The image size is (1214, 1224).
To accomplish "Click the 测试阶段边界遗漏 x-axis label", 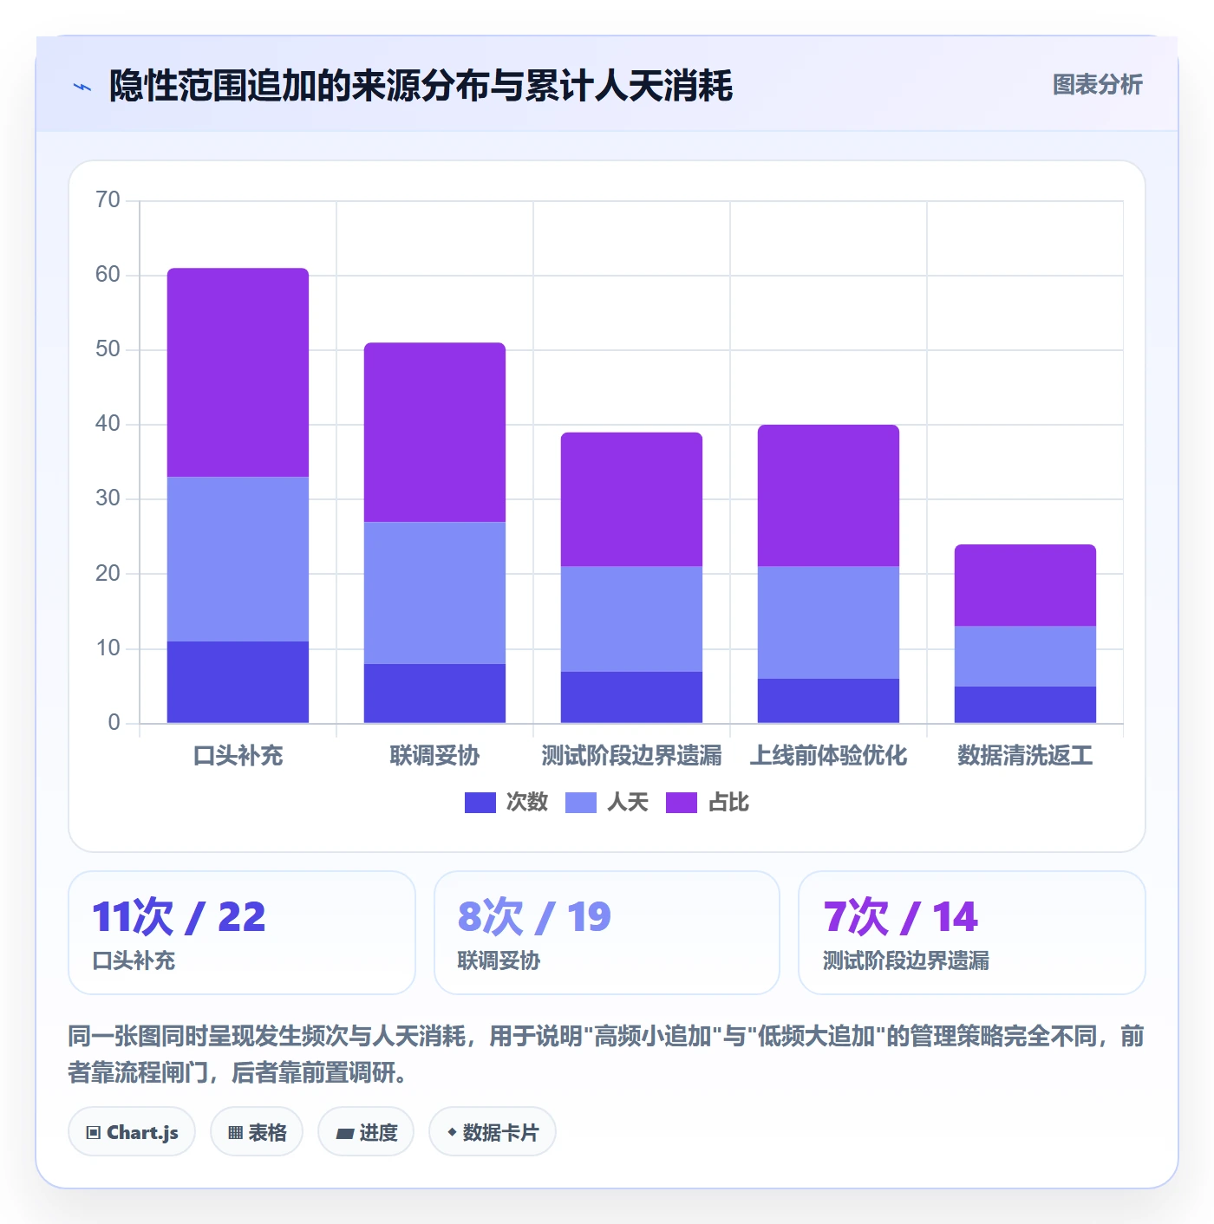I will pyautogui.click(x=631, y=756).
